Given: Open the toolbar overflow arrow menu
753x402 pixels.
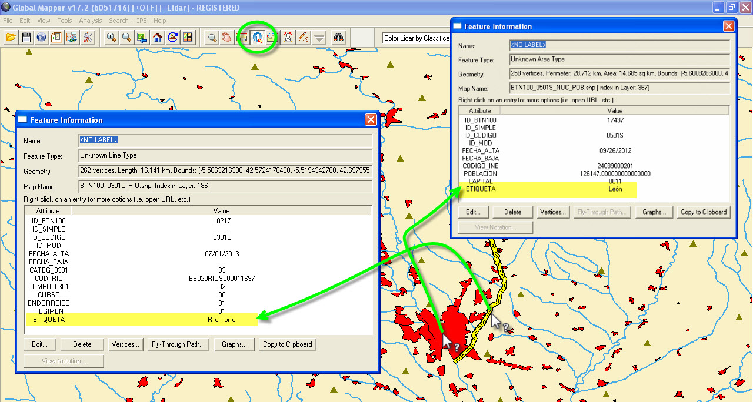Looking at the screenshot, I should 318,36.
